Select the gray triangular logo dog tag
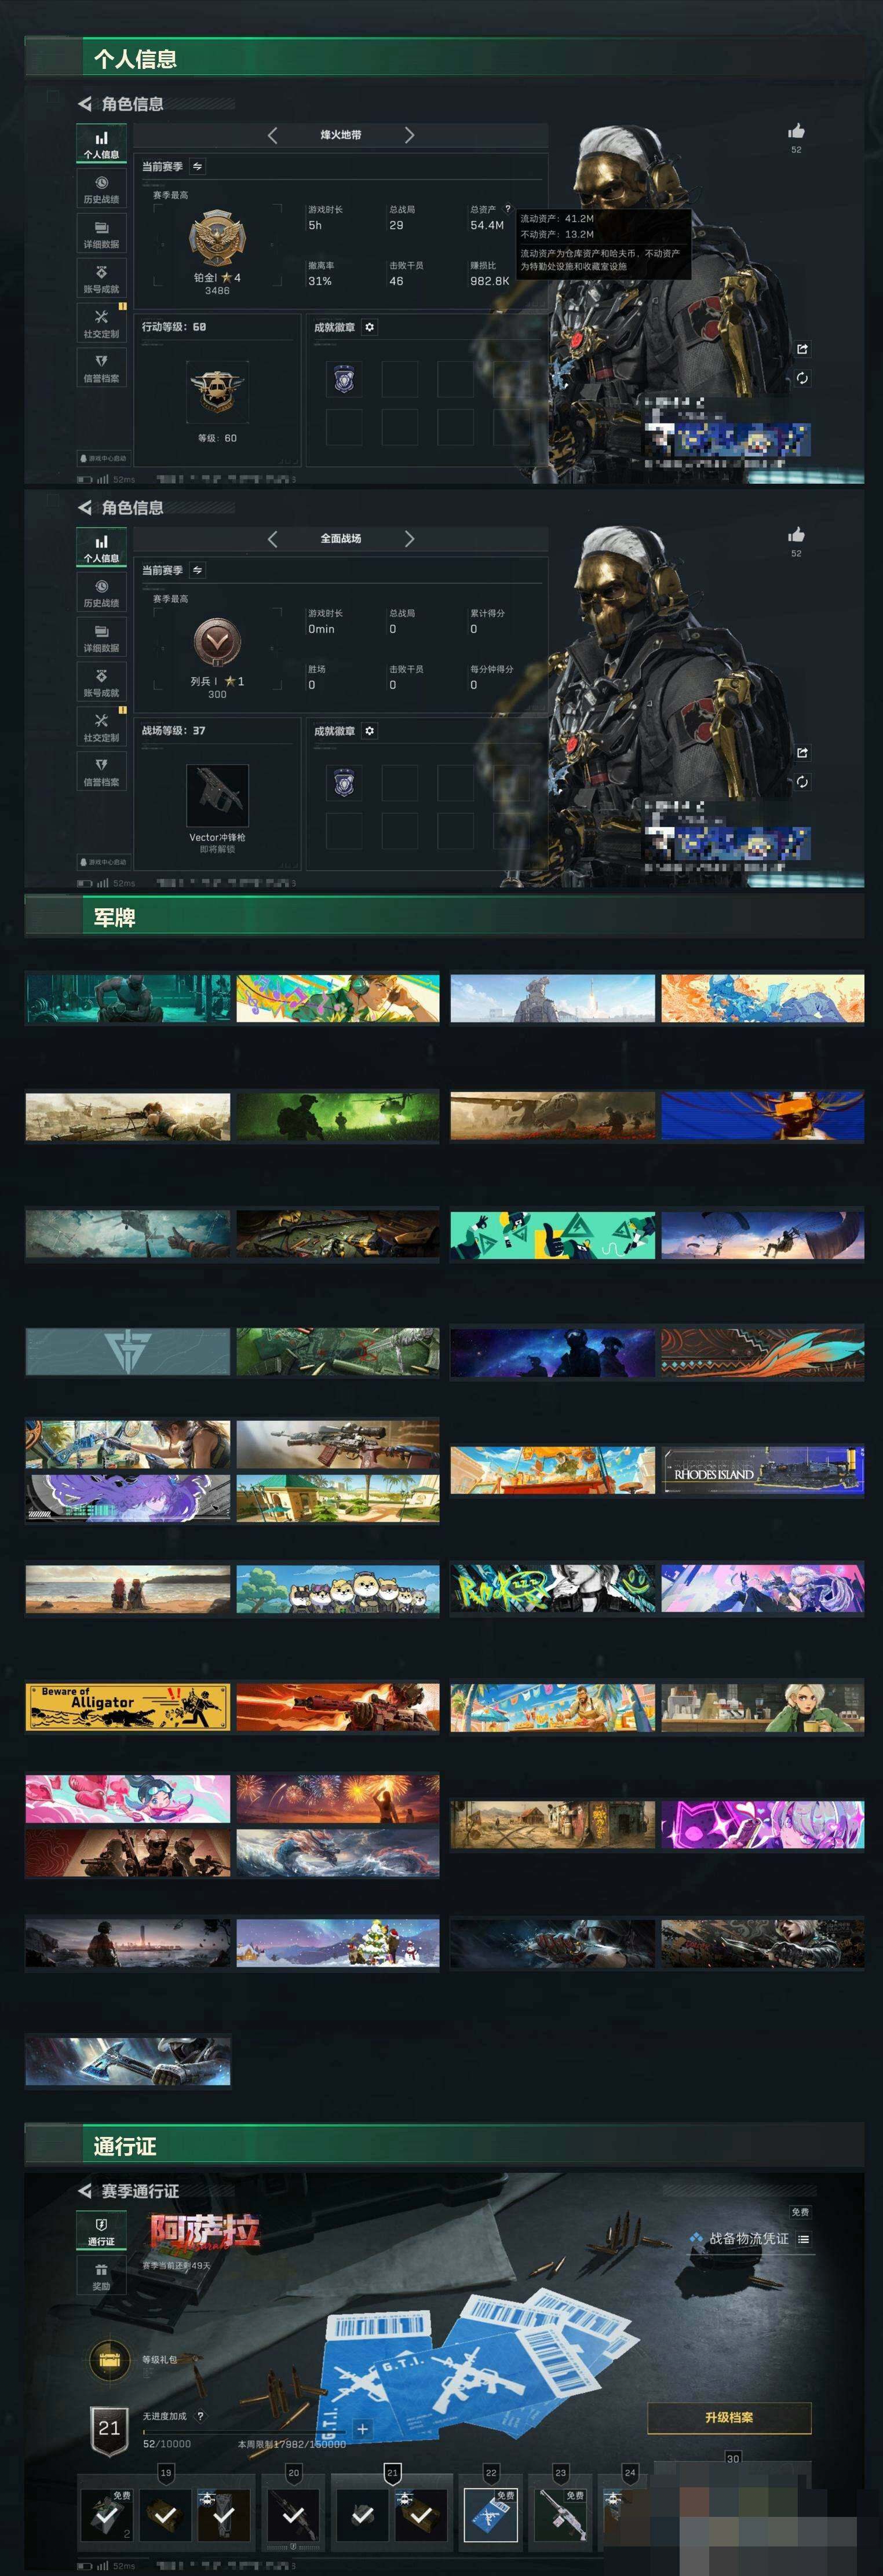The width and height of the screenshot is (883, 2576). coord(127,1352)
